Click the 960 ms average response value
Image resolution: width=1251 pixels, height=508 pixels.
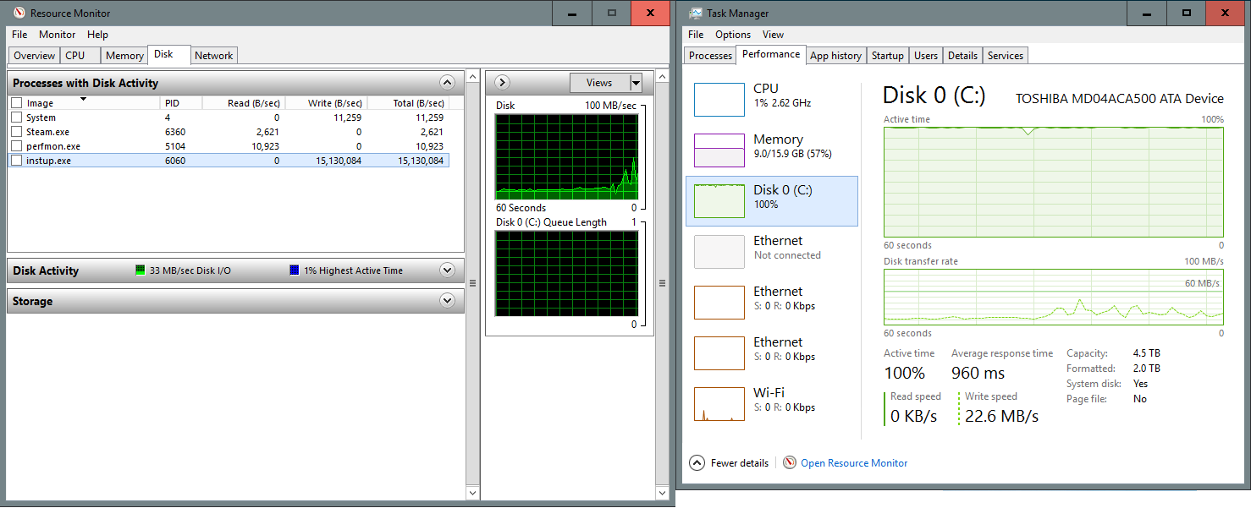coord(978,373)
